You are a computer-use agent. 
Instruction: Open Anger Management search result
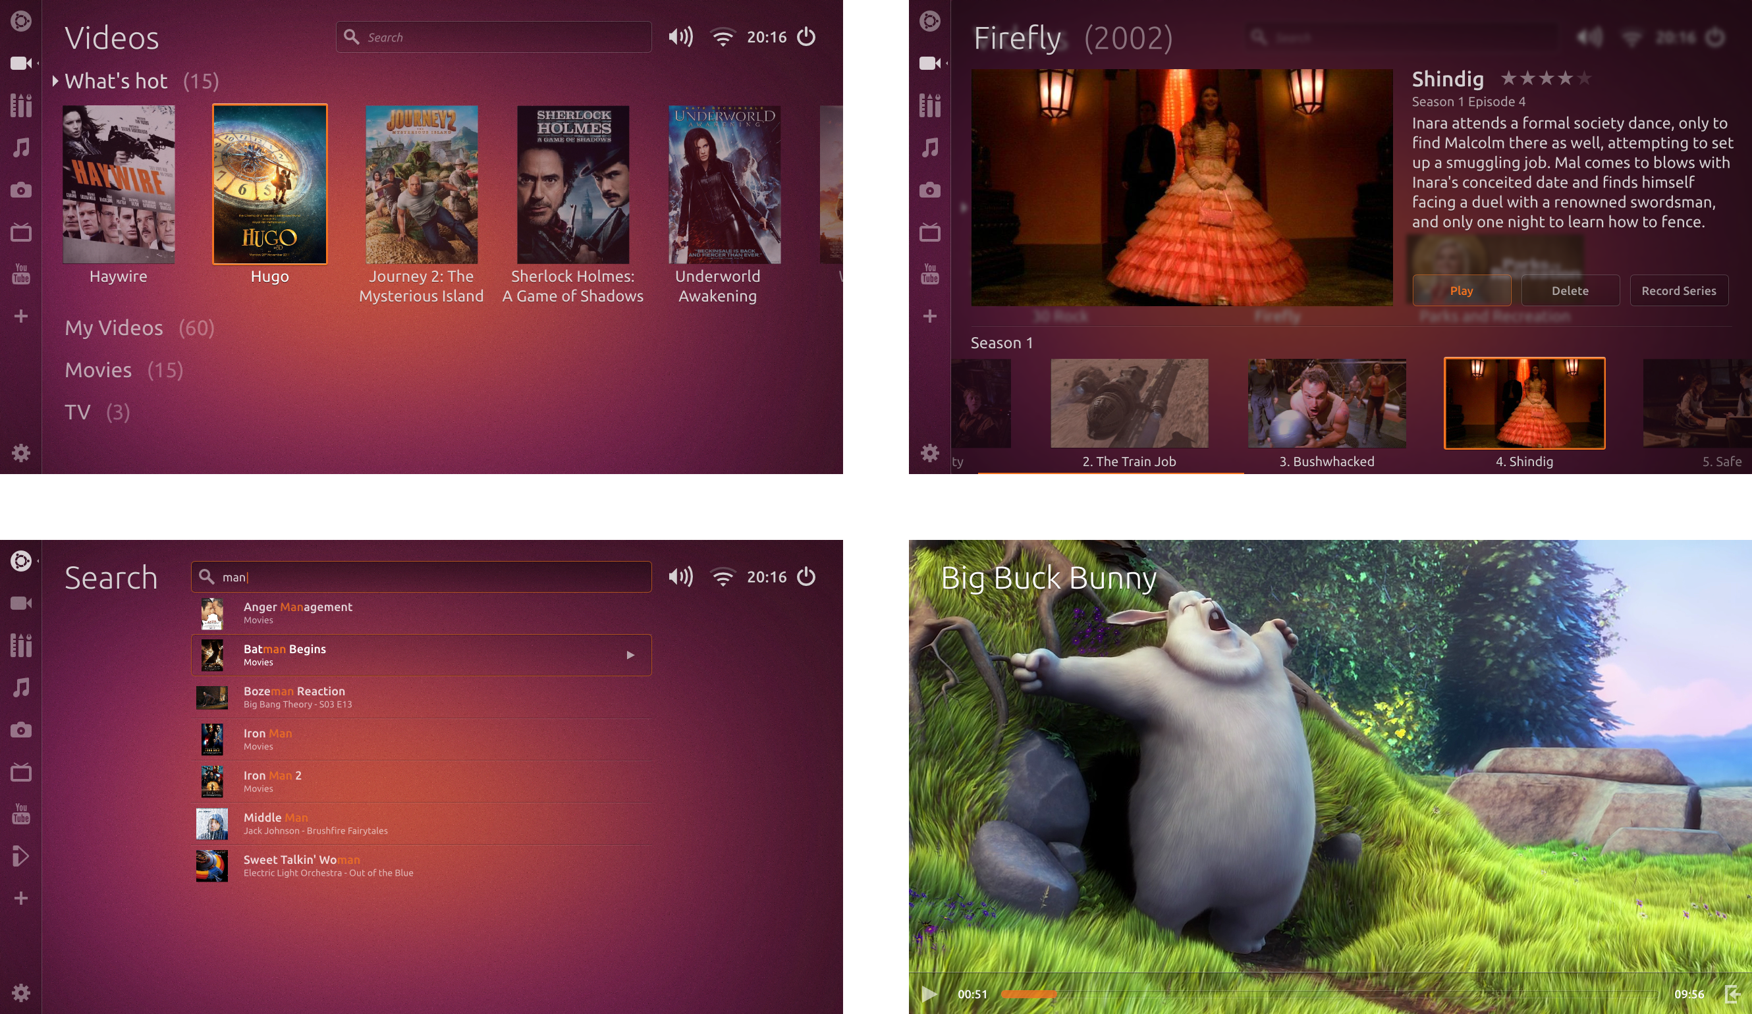pos(422,613)
